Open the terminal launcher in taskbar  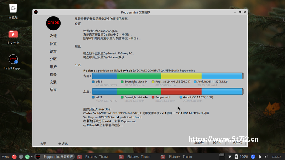click(21, 156)
